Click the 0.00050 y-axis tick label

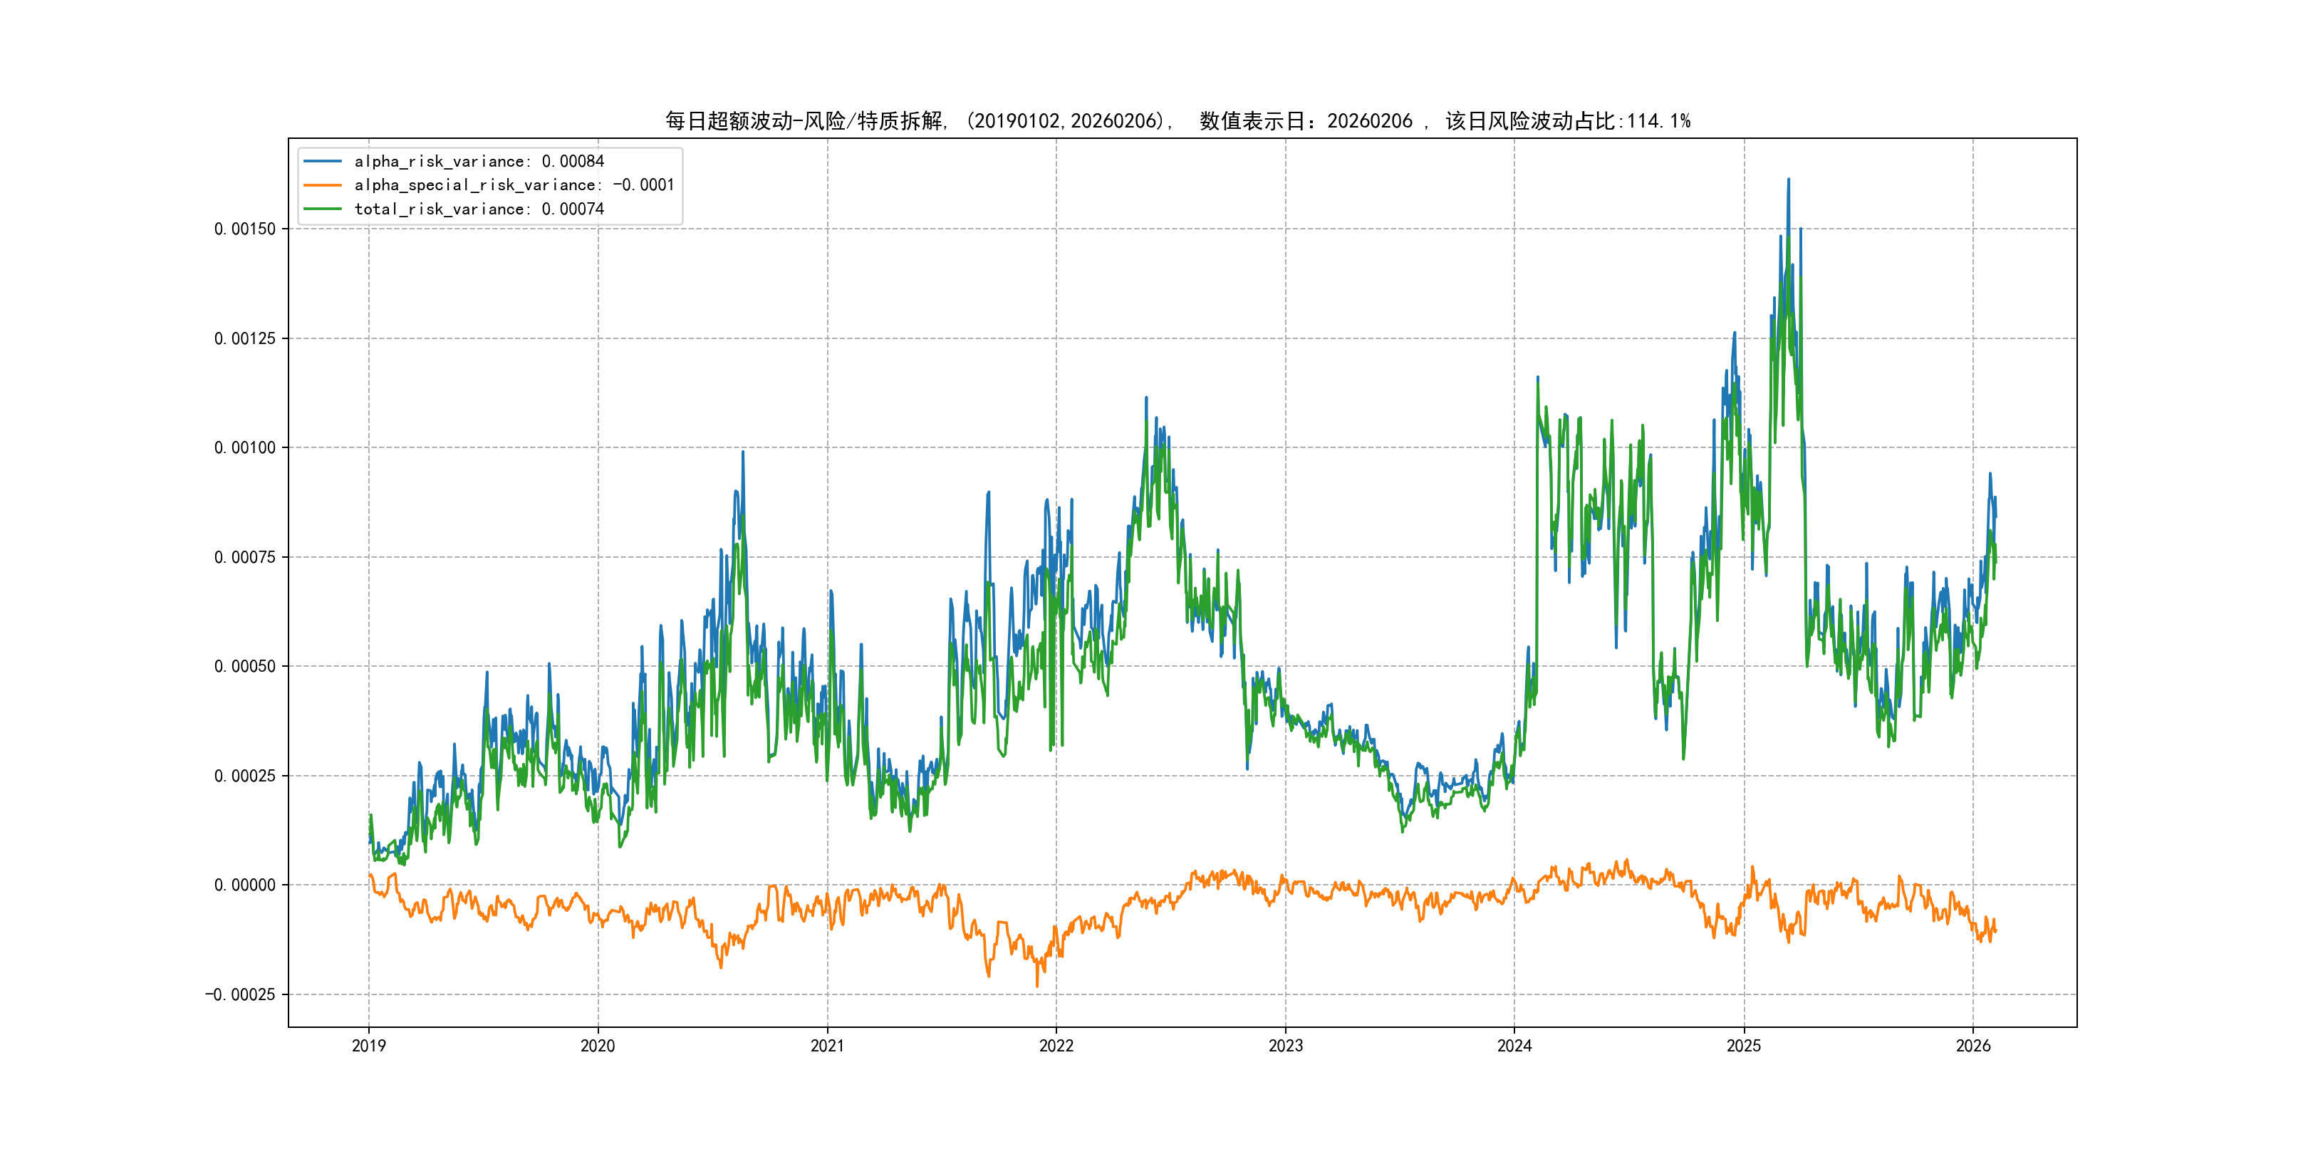pos(244,667)
